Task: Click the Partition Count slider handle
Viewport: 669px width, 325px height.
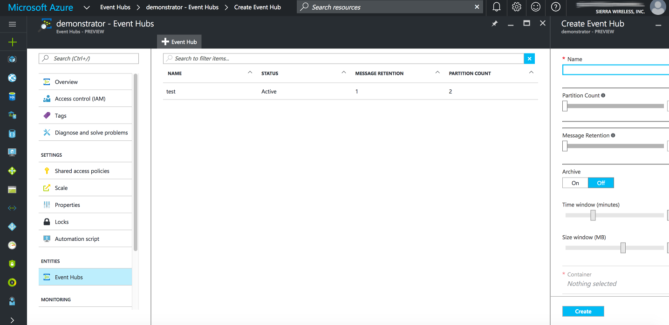Action: pyautogui.click(x=565, y=106)
